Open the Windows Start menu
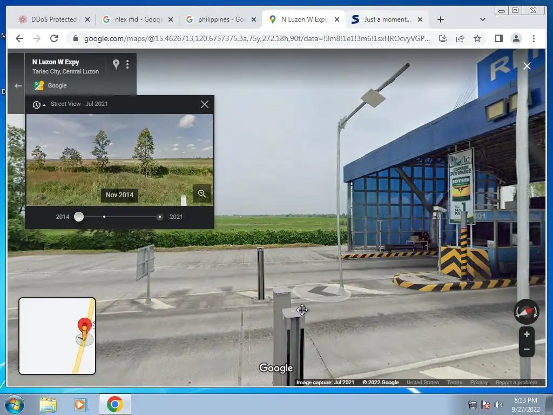Image resolution: width=553 pixels, height=415 pixels. click(x=14, y=404)
